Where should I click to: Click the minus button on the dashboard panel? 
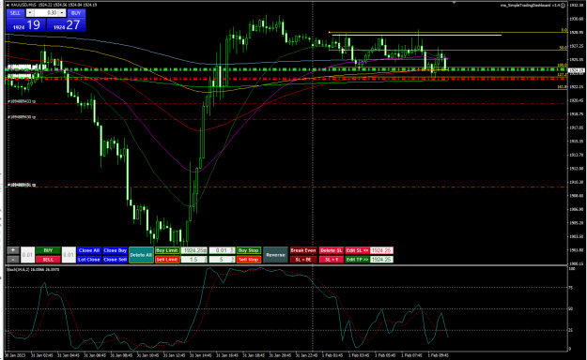pos(13,260)
